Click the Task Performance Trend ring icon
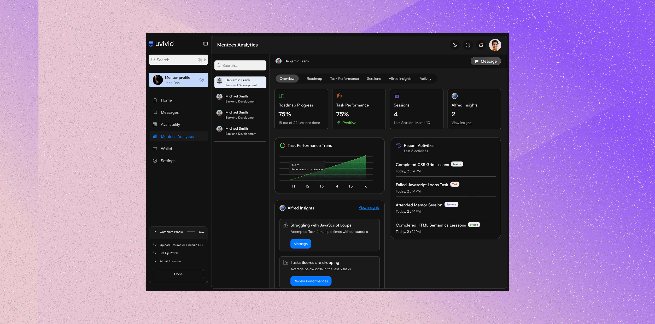Screen dimensions: 655x324 click(x=282, y=146)
